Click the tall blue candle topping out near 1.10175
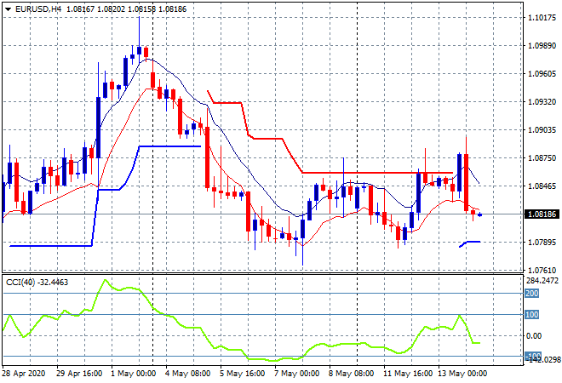 (139, 50)
